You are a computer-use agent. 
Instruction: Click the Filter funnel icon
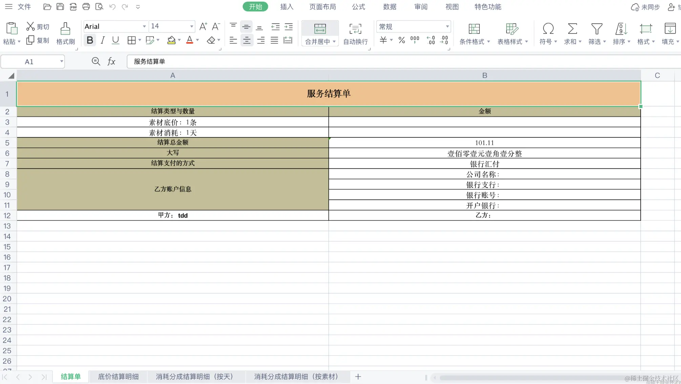click(597, 29)
